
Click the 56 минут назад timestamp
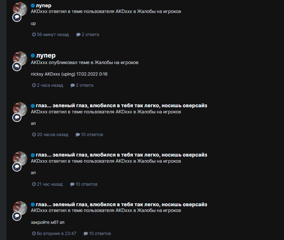(53, 35)
